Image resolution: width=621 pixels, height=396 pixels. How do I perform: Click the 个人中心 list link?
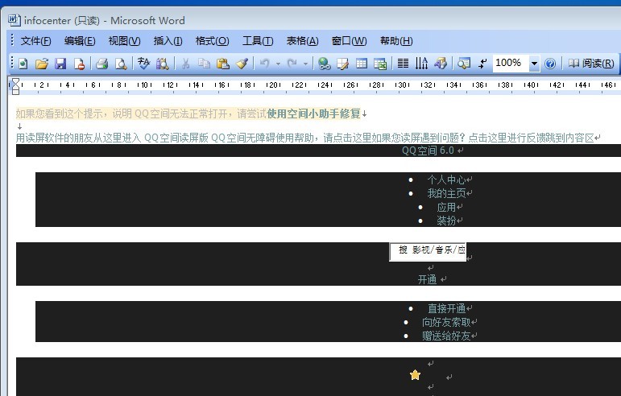[446, 179]
